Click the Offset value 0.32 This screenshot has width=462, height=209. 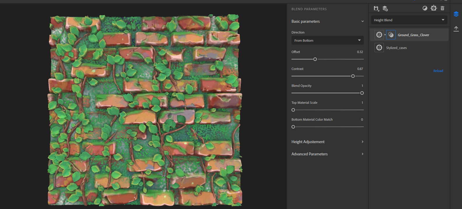coord(360,52)
